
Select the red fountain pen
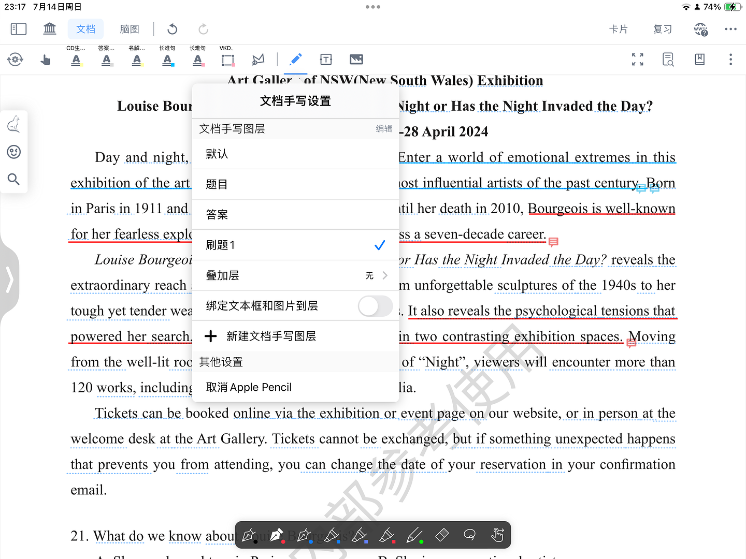(277, 535)
